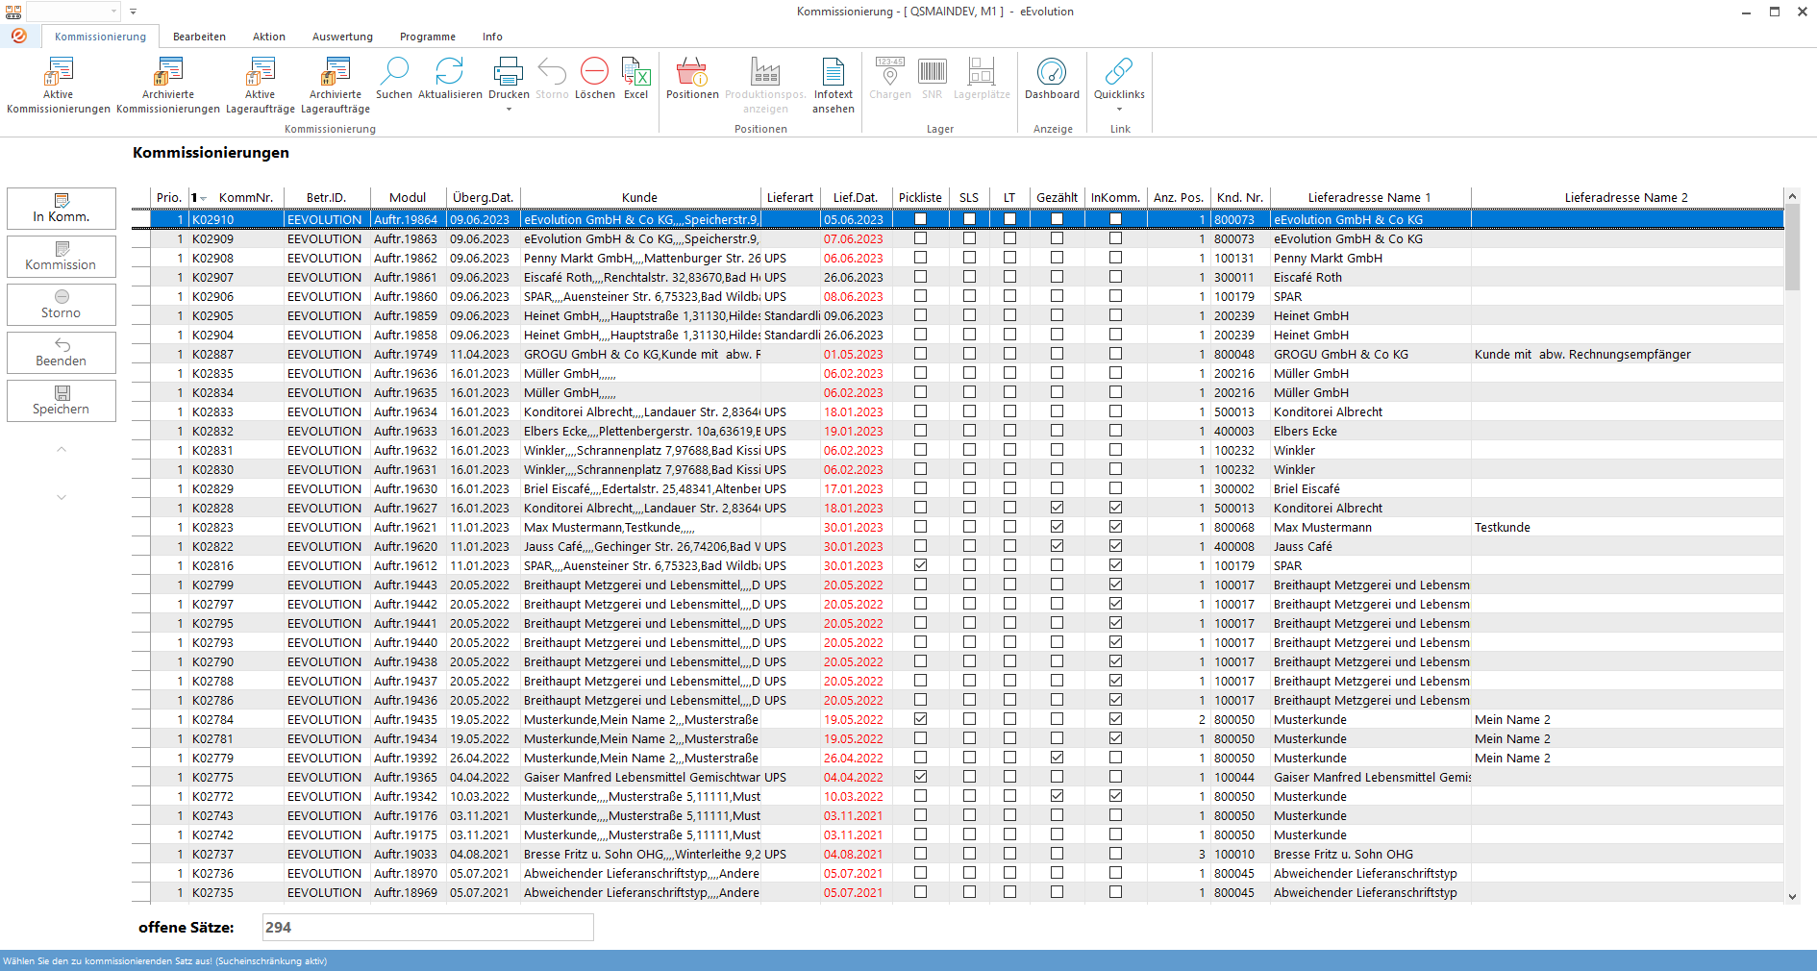Switch to the Kommissionierung ribbon tab
This screenshot has width=1817, height=971.
(x=100, y=37)
